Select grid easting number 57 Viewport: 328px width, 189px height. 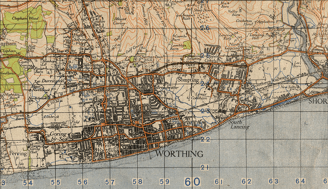pos(110,183)
